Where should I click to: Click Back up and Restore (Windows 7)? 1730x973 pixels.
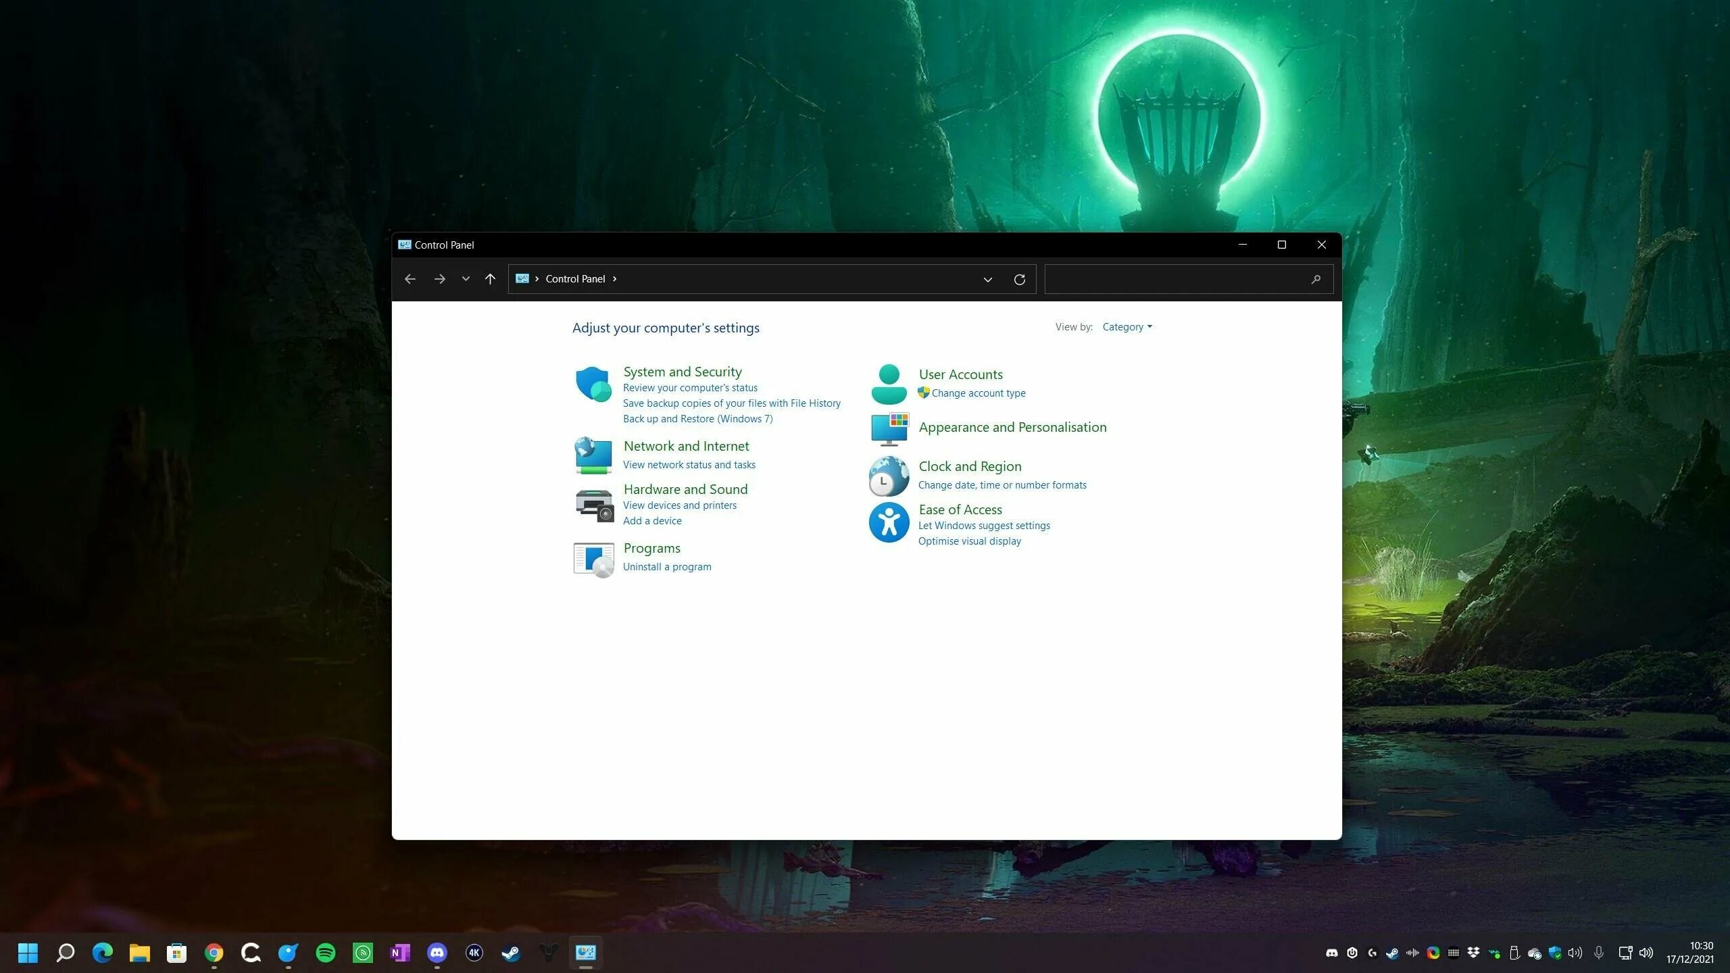699,418
